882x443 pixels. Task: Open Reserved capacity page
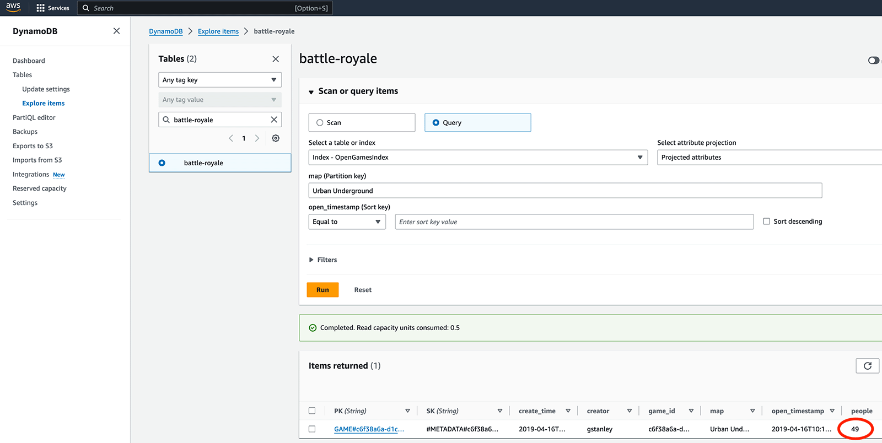(40, 188)
